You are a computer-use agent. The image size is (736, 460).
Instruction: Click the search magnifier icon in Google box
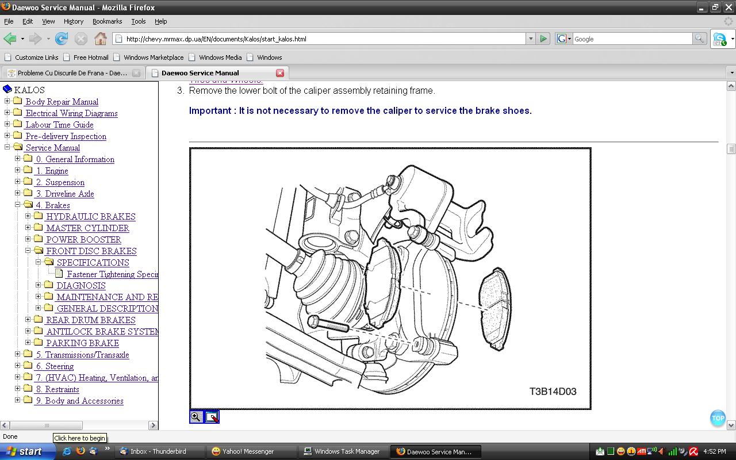tap(699, 39)
